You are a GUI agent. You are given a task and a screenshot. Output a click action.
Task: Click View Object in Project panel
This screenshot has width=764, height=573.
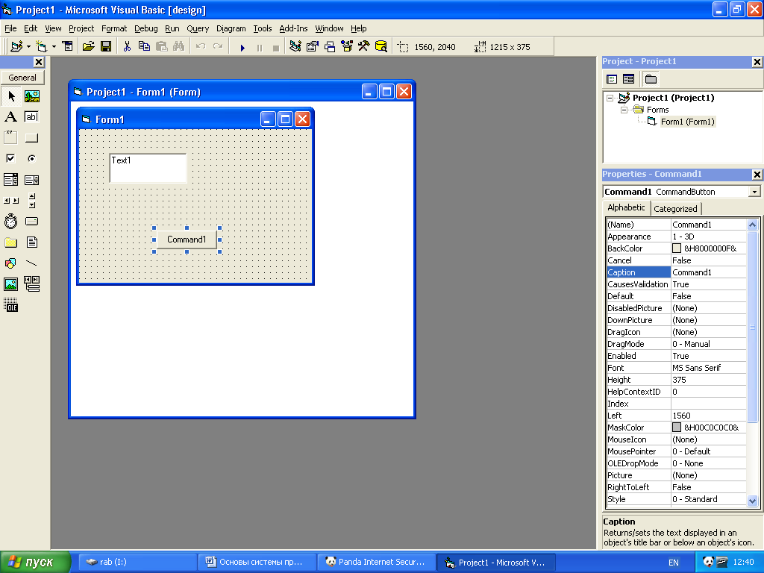[628, 79]
